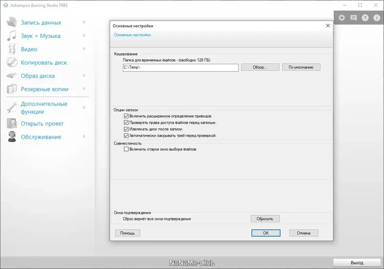Toggle automatically close tray before verification

126,135
